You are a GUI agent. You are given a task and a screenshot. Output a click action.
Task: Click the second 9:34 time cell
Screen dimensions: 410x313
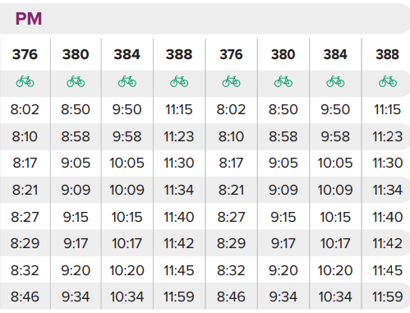[x=283, y=297]
